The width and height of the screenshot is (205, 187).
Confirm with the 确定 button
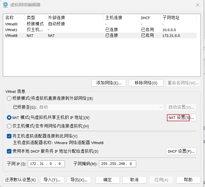[x=108, y=180]
